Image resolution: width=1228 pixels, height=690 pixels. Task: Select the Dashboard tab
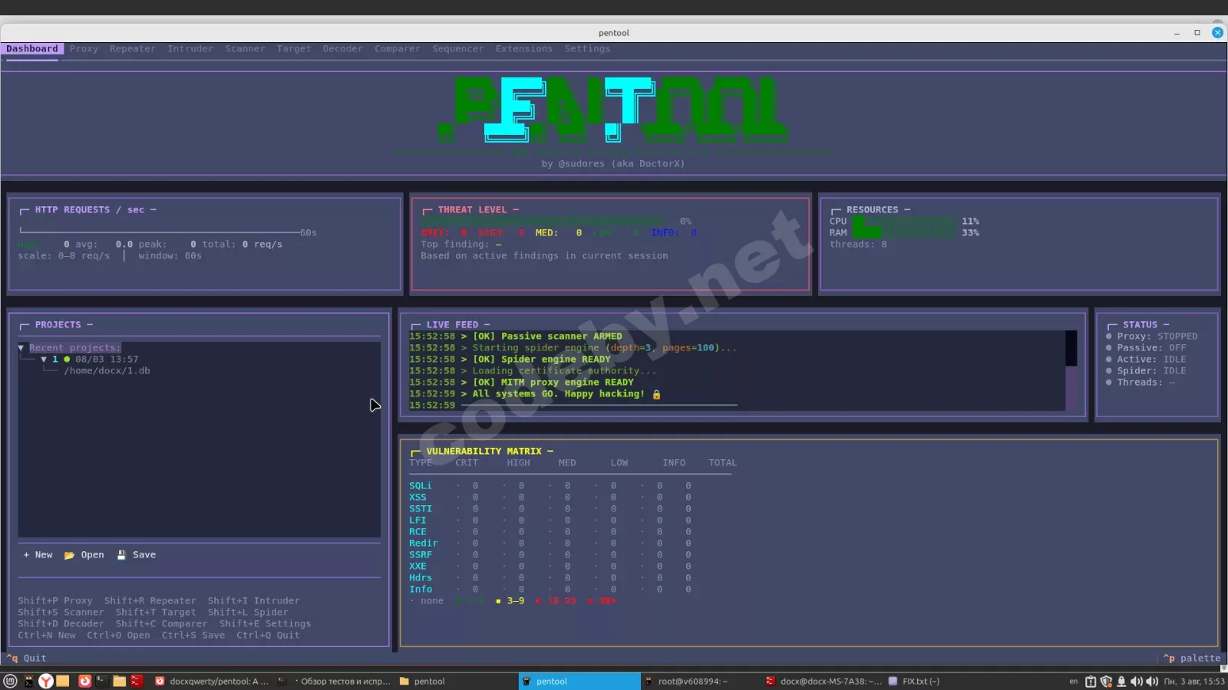click(31, 49)
